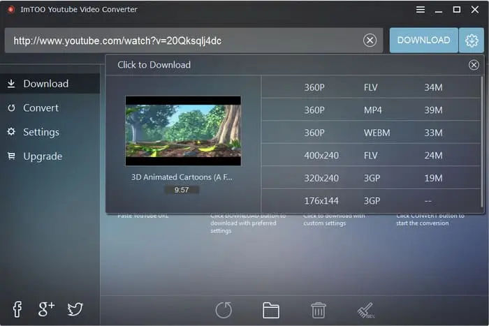Minimize the ImTOO window
The width and height of the screenshot is (489, 326).
tap(439, 12)
